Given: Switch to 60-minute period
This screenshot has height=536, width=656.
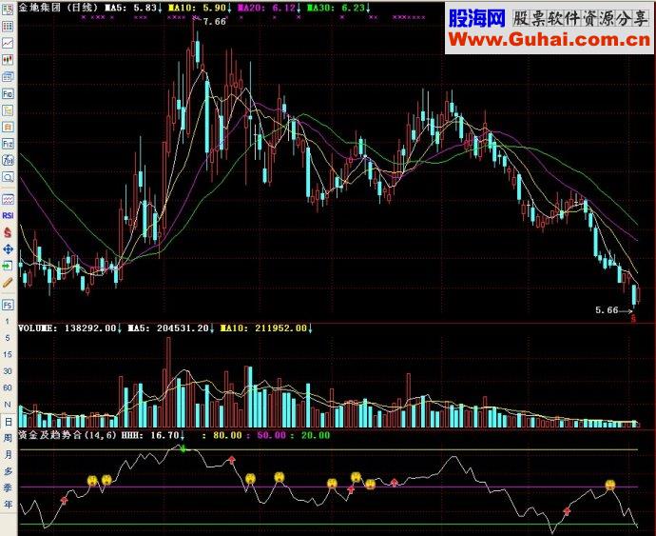Looking at the screenshot, I should [7, 387].
